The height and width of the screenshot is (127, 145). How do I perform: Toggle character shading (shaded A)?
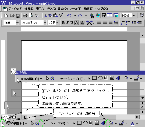[82, 23]
